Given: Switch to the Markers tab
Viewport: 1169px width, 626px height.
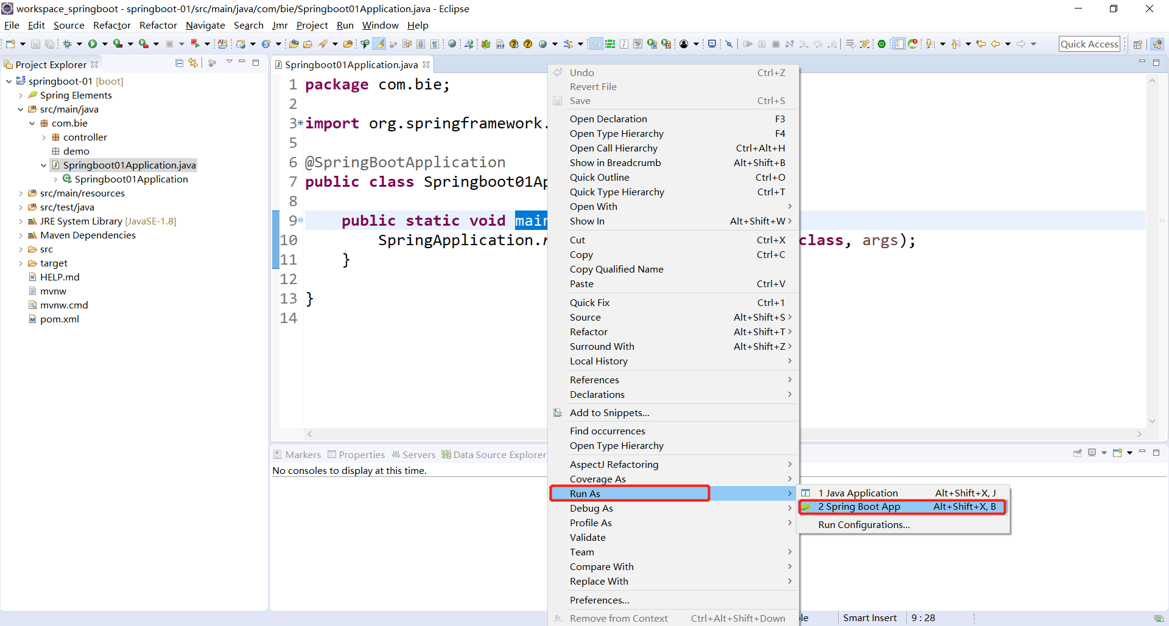Looking at the screenshot, I should pos(297,454).
